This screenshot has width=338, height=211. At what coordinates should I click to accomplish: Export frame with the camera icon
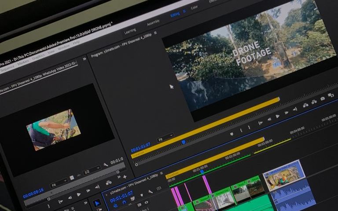pos(323,98)
